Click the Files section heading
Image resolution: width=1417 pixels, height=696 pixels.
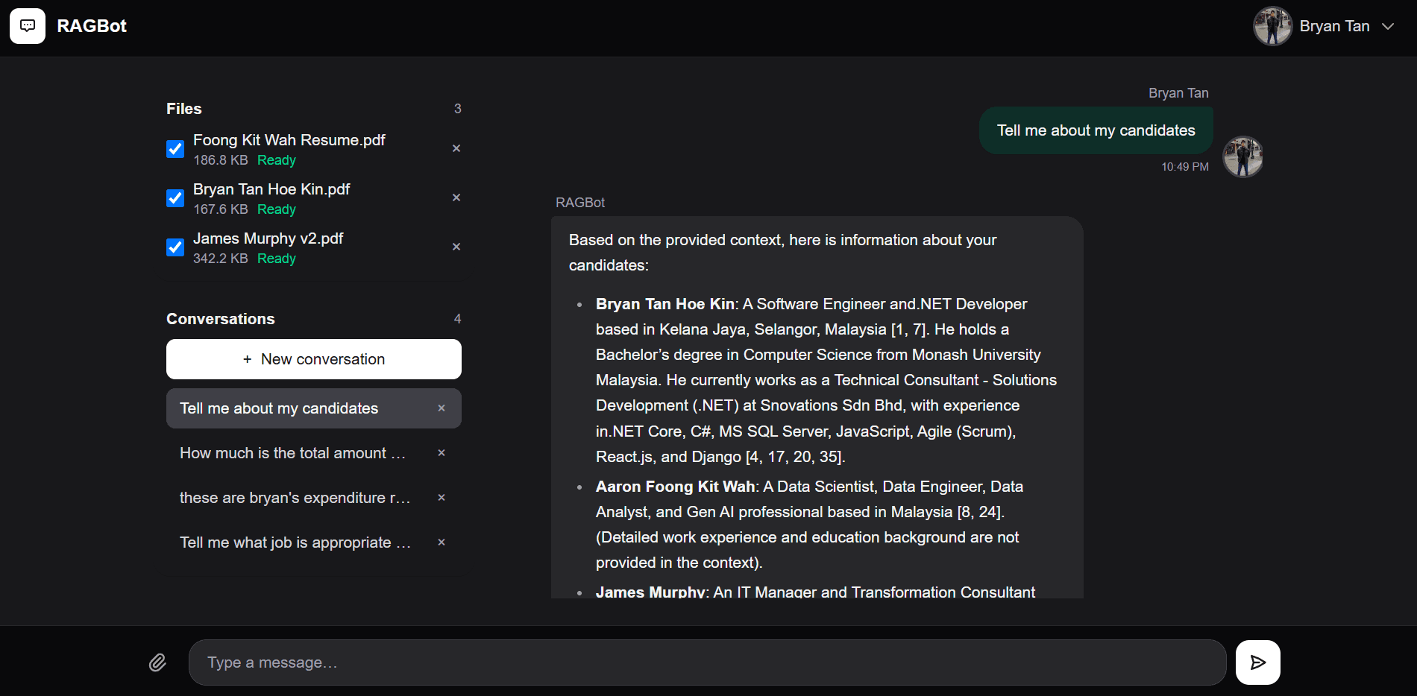pos(184,109)
